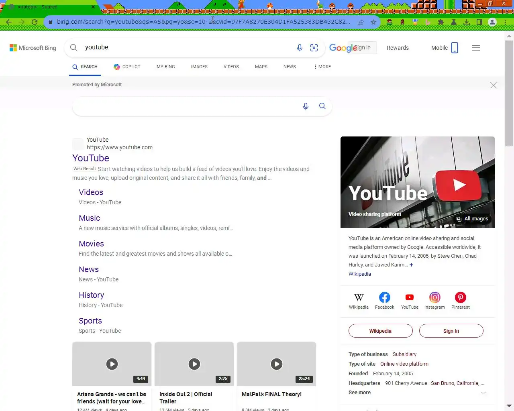
Task: Start voice search with the Bing microphone
Action: (300, 48)
